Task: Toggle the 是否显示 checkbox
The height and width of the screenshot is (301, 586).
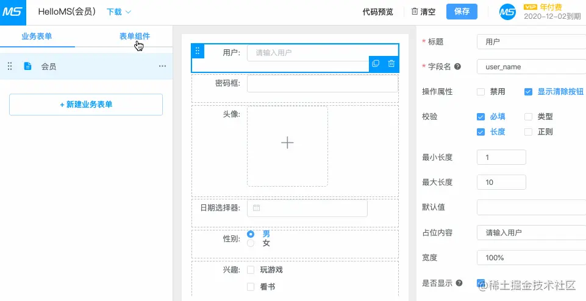Action: (x=481, y=283)
